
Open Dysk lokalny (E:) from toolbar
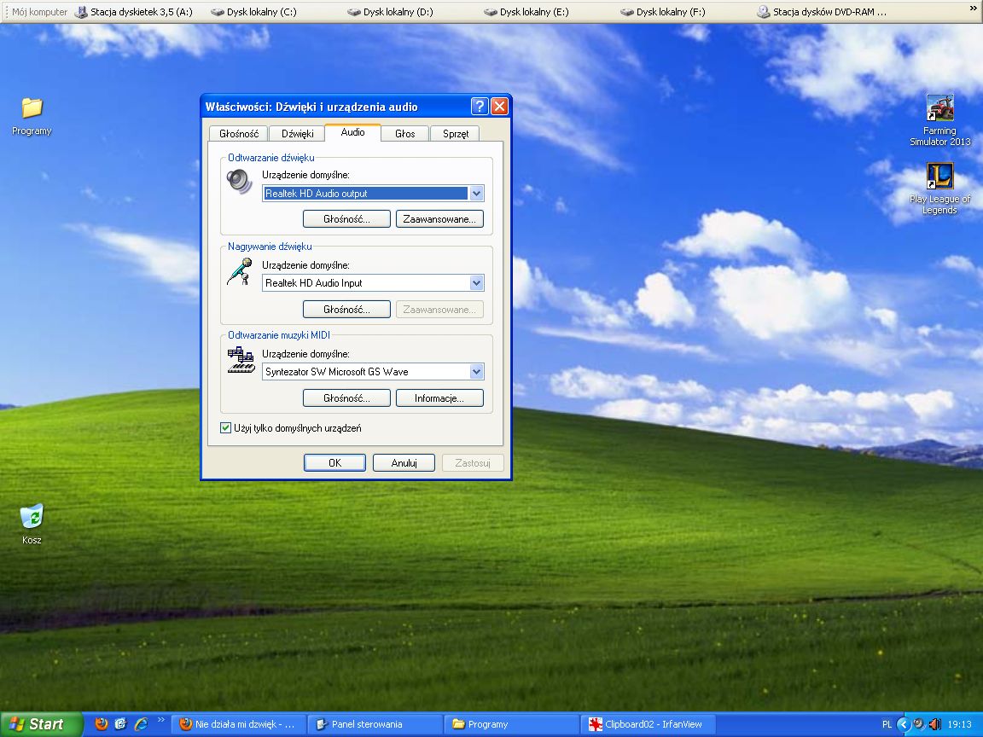tap(526, 12)
